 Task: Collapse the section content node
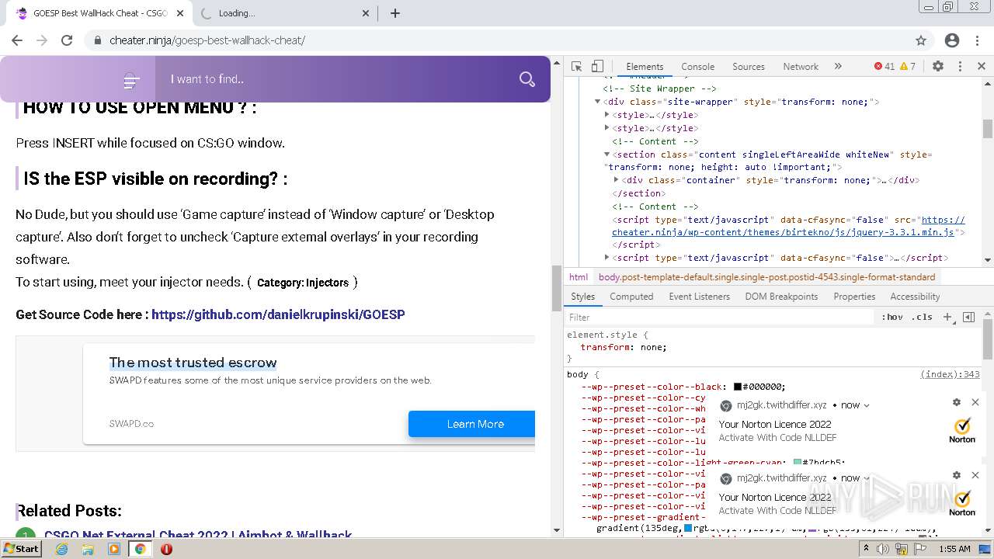[607, 155]
